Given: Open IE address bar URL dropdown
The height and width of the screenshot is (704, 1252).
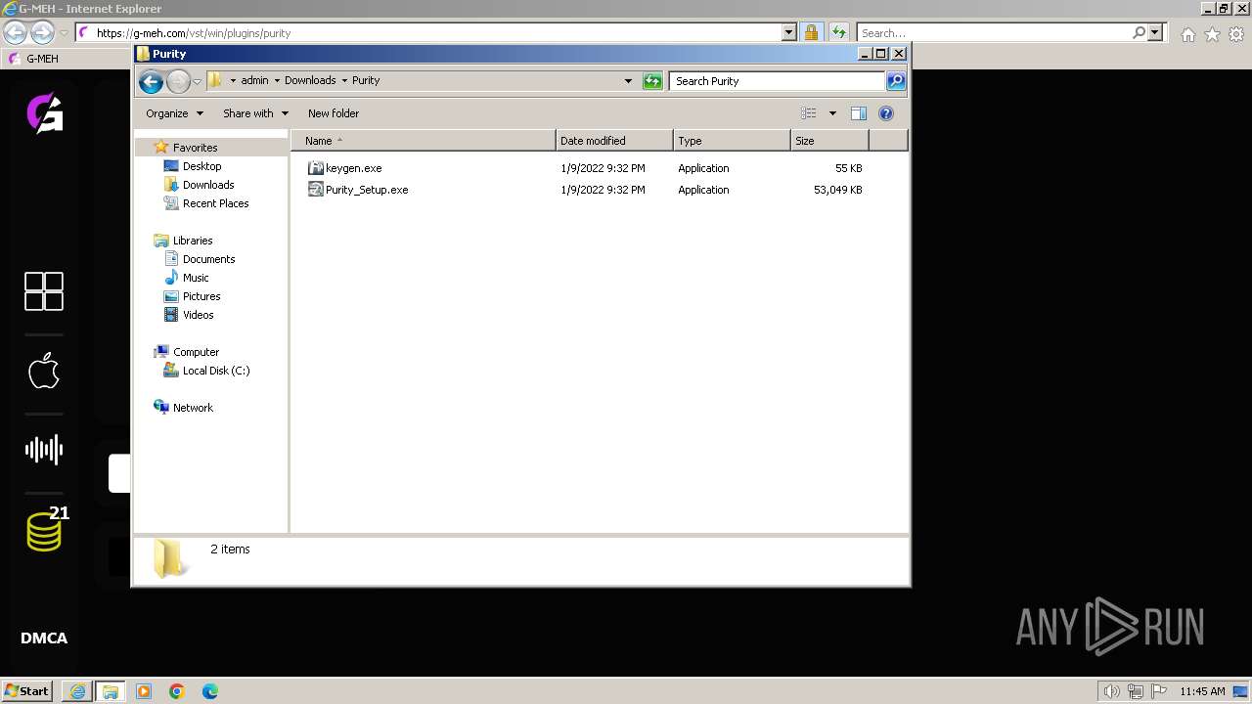Looking at the screenshot, I should click(x=789, y=32).
